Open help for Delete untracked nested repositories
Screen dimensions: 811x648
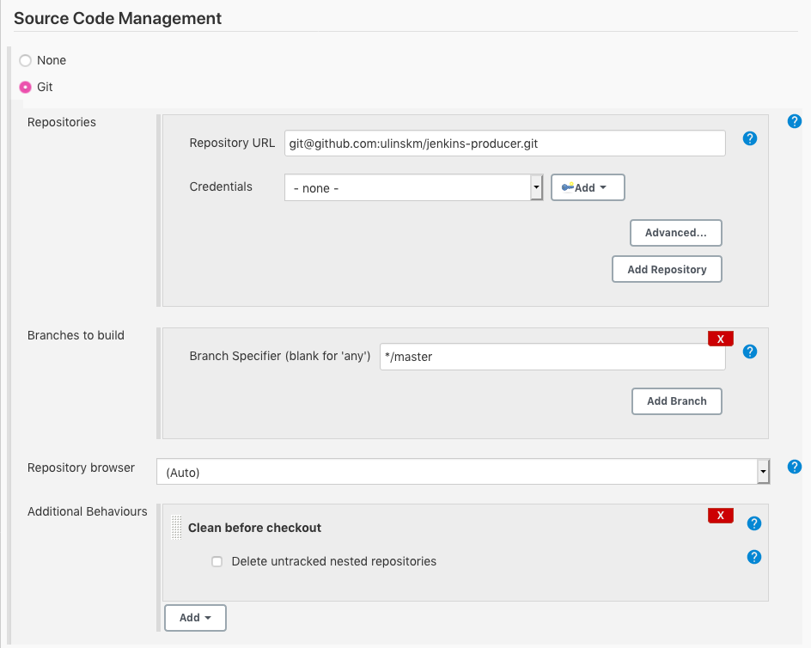[753, 557]
